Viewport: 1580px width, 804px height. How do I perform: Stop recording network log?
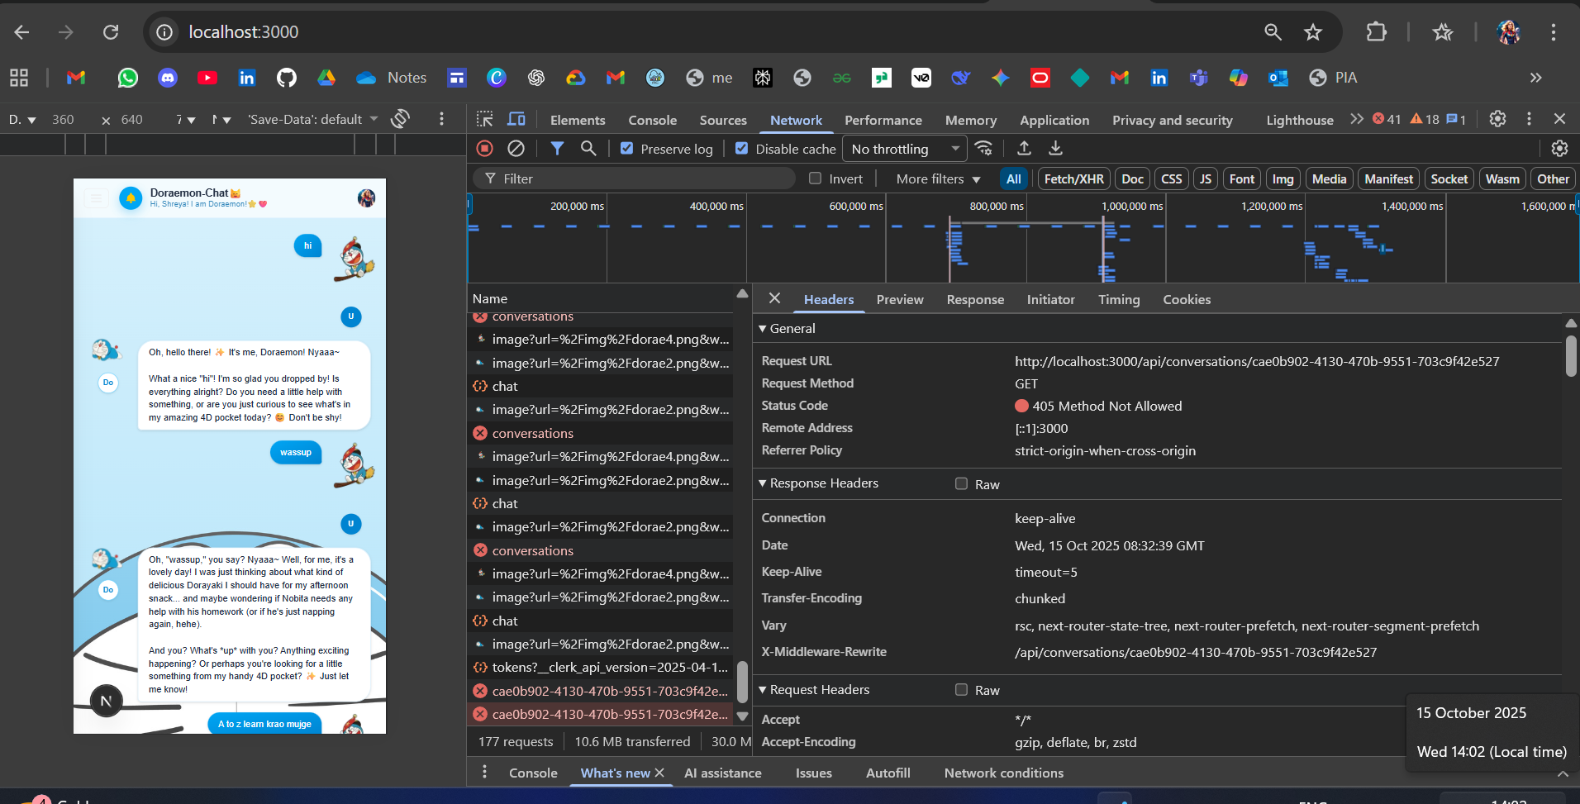click(x=484, y=149)
